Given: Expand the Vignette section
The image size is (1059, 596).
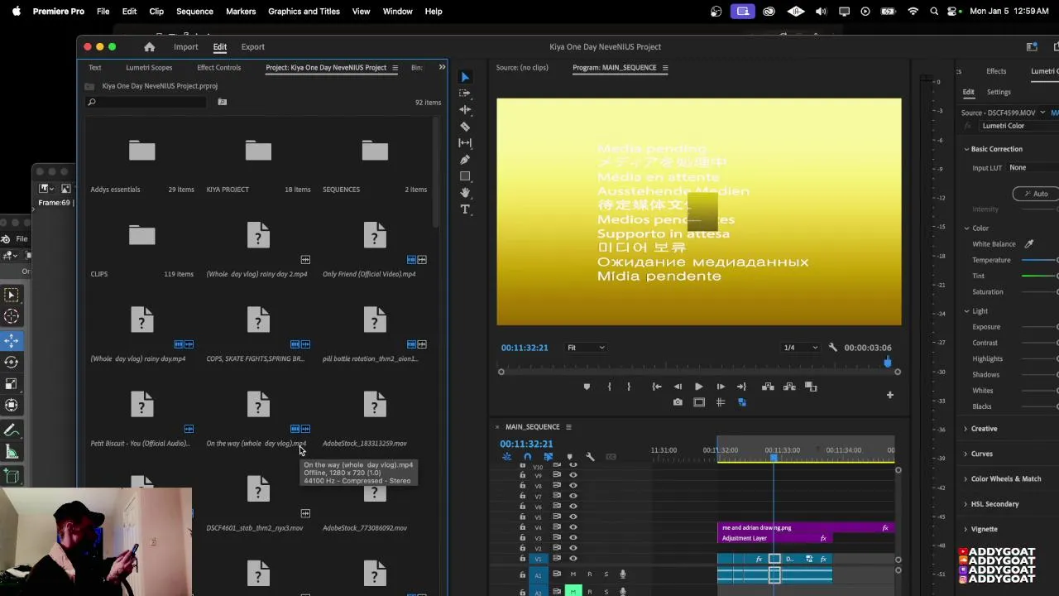Looking at the screenshot, I should (966, 529).
